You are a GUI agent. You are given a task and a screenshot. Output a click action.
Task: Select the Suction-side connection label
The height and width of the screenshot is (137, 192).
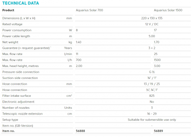(x=20, y=78)
